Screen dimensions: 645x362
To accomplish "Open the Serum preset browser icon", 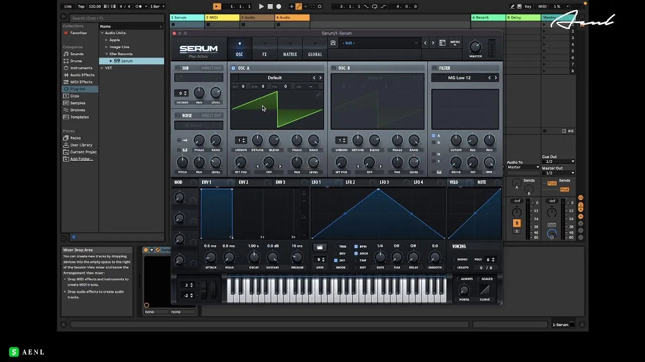I will click(x=442, y=43).
